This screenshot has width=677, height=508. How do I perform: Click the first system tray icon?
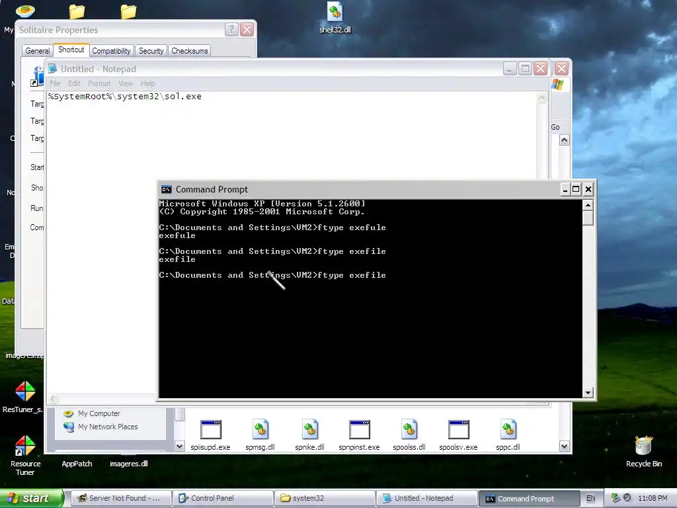[x=616, y=498]
